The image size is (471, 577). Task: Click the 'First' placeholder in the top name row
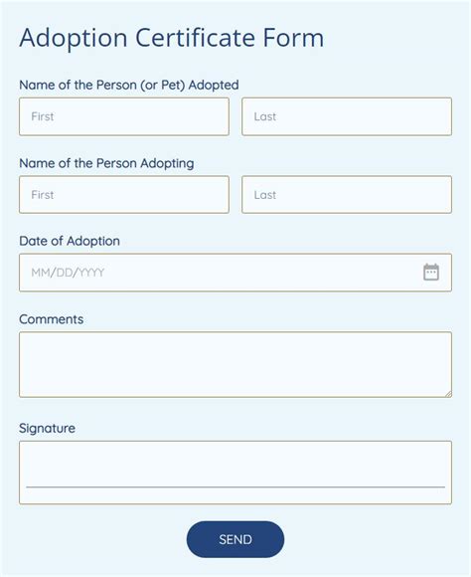(43, 116)
